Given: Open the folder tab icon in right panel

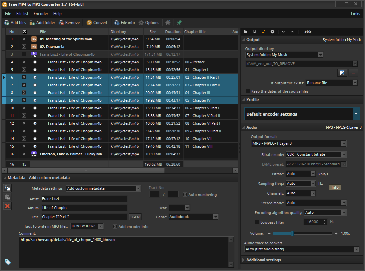Looking at the screenshot, I should coord(245,32).
